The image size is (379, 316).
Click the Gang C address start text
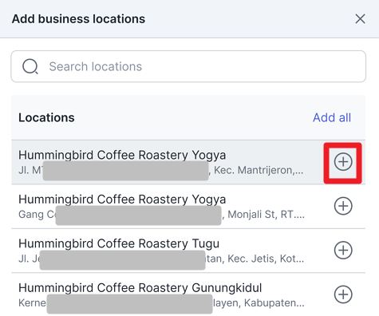click(37, 215)
